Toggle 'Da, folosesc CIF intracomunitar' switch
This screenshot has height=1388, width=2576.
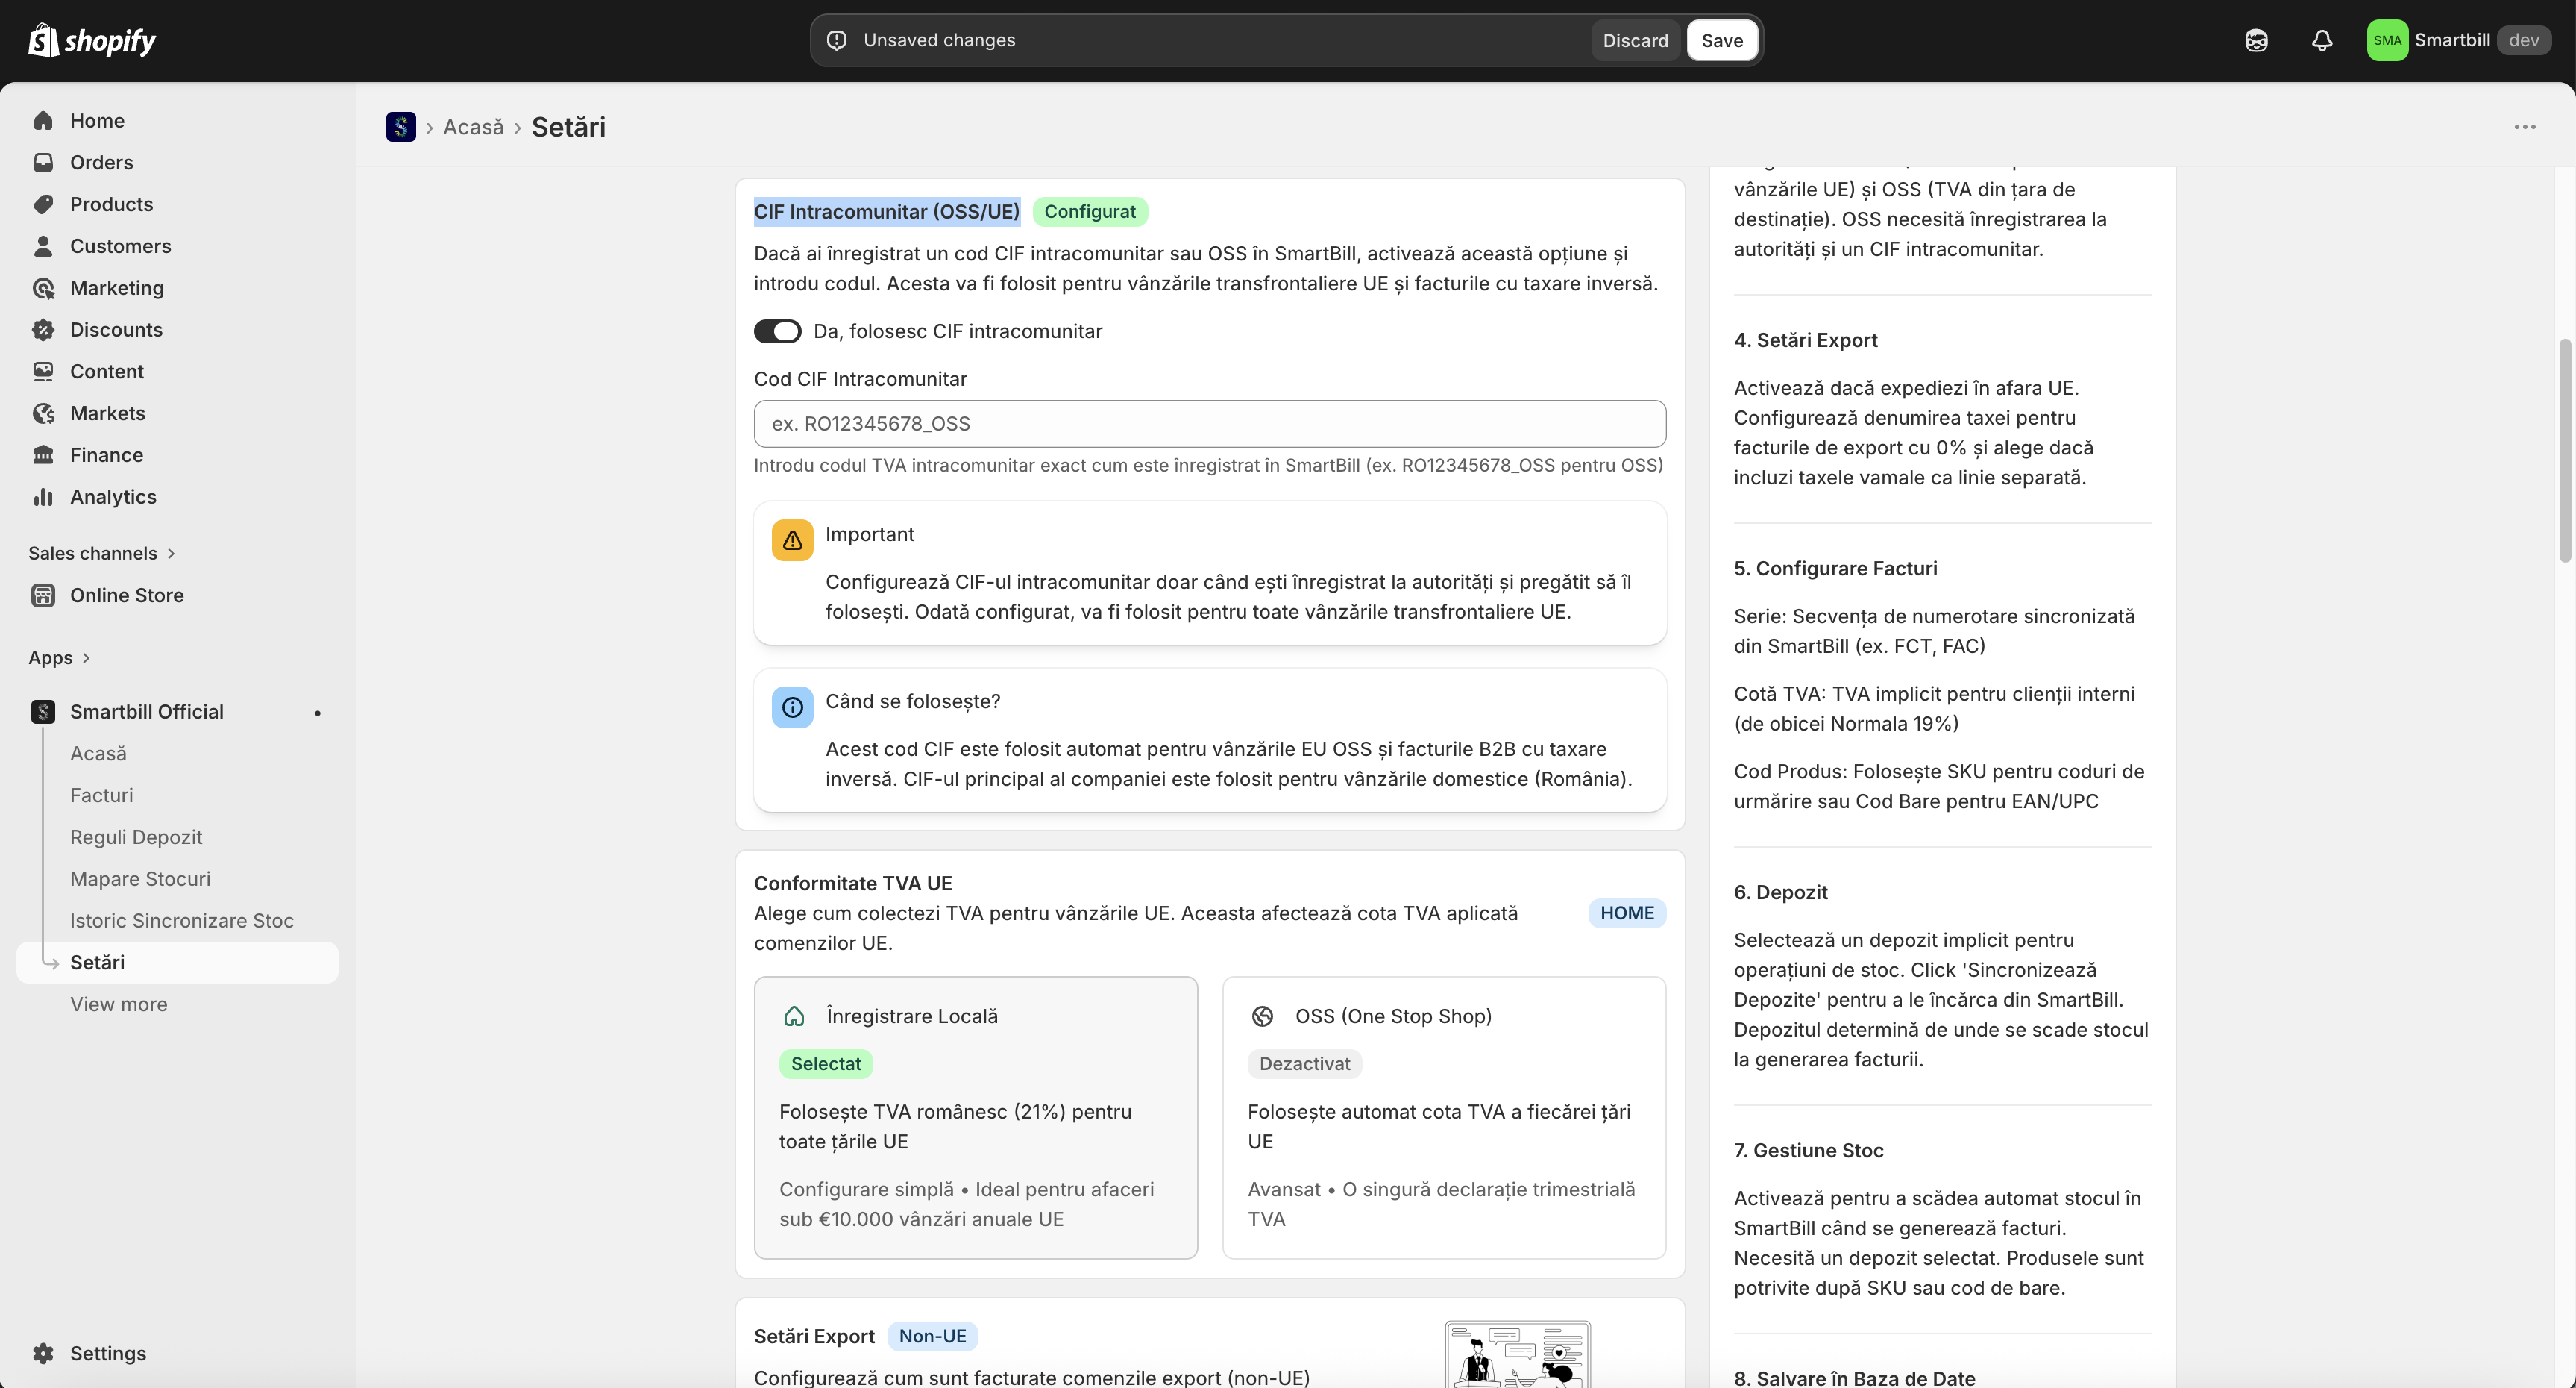pos(777,331)
